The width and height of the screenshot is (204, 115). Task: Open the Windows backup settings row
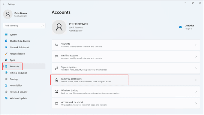pyautogui.click(x=126, y=92)
